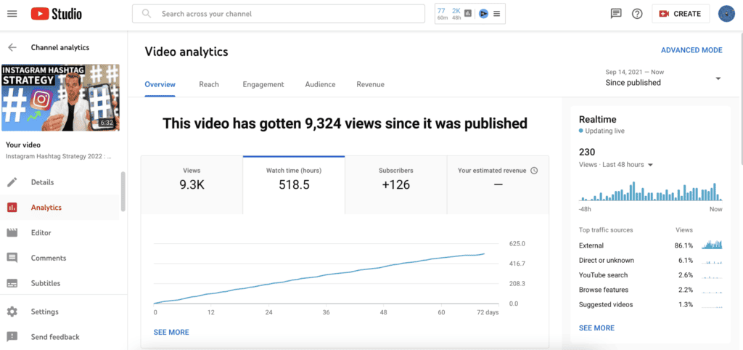Image resolution: width=743 pixels, height=350 pixels.
Task: Select the Your estimated revenue card
Action: pos(498,185)
